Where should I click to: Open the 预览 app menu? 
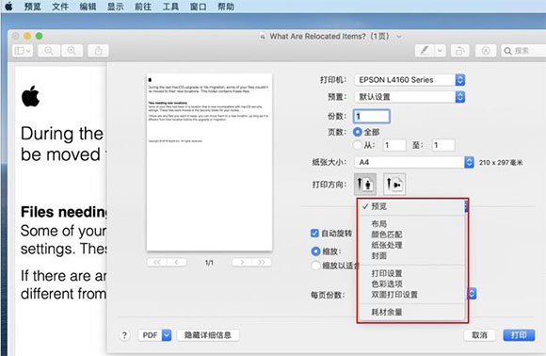[x=32, y=7]
